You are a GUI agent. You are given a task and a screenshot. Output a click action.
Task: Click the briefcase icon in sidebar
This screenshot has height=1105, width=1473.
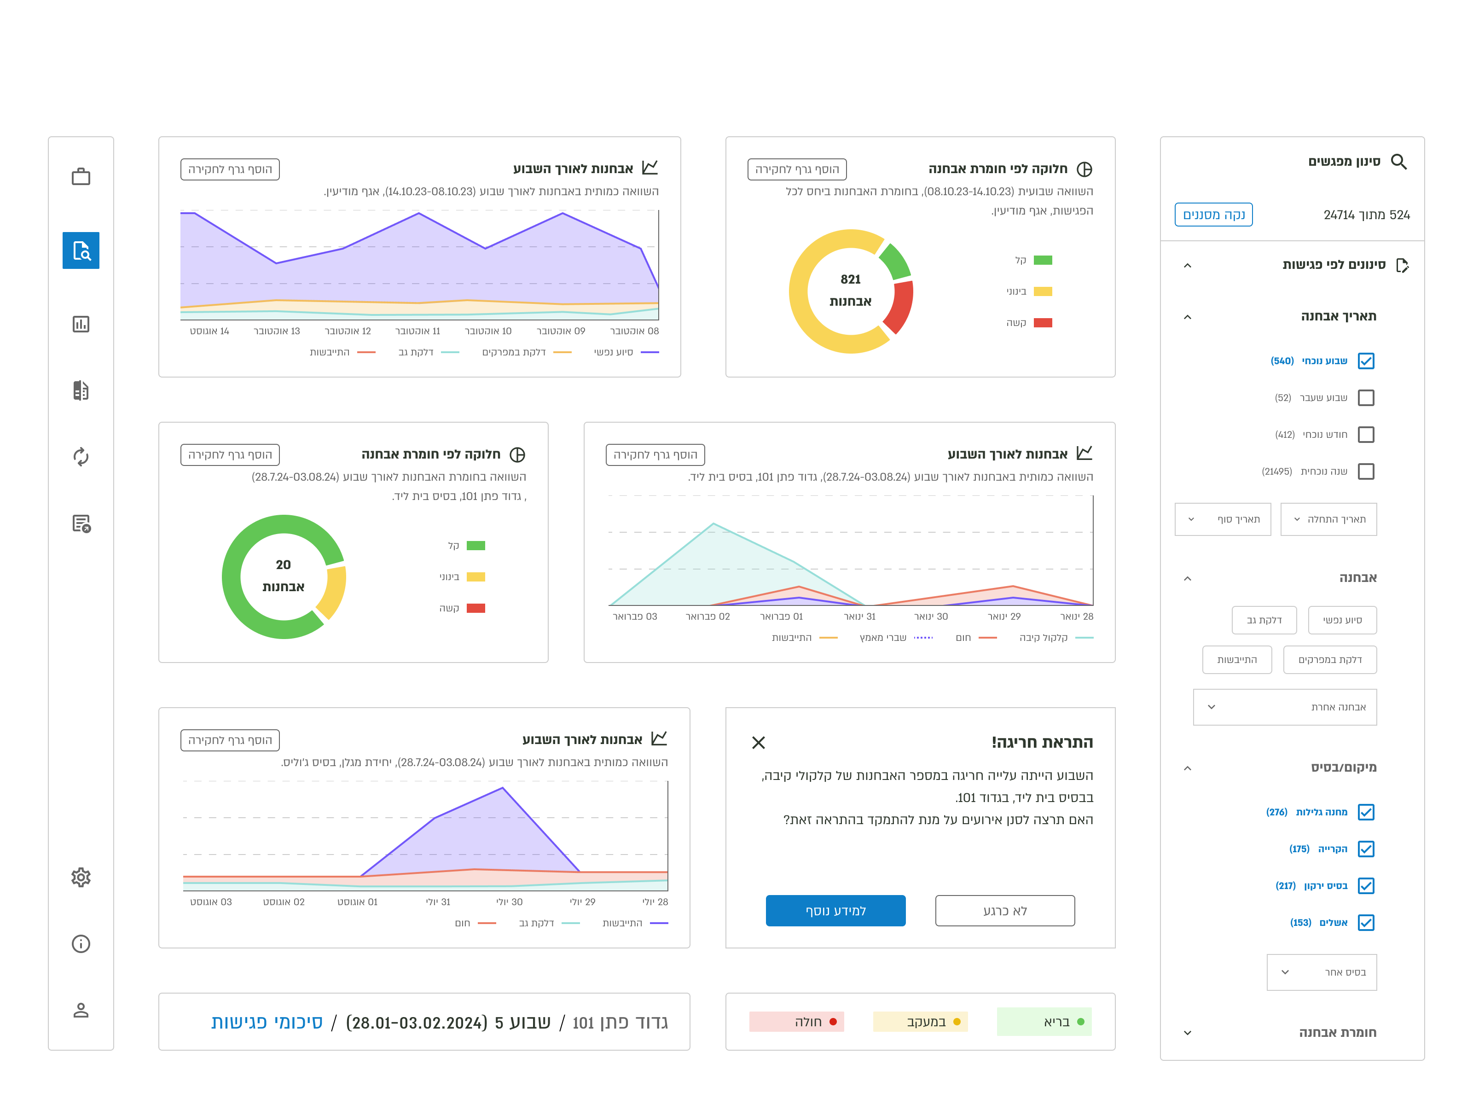point(81,177)
